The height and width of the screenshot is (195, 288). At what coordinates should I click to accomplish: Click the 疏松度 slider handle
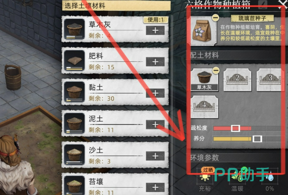pos(235,128)
